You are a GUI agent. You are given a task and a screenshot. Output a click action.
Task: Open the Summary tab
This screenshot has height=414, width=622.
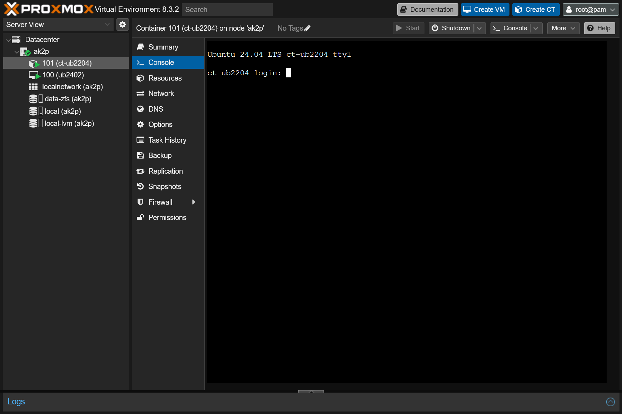168,47
